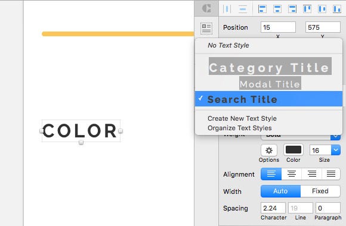346x226 pixels.
Task: Choose the Modal Title text style
Action: [x=270, y=83]
